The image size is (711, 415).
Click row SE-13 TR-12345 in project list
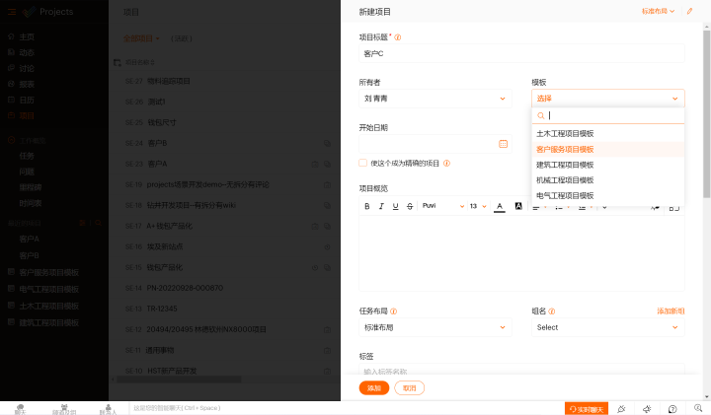[x=224, y=310]
